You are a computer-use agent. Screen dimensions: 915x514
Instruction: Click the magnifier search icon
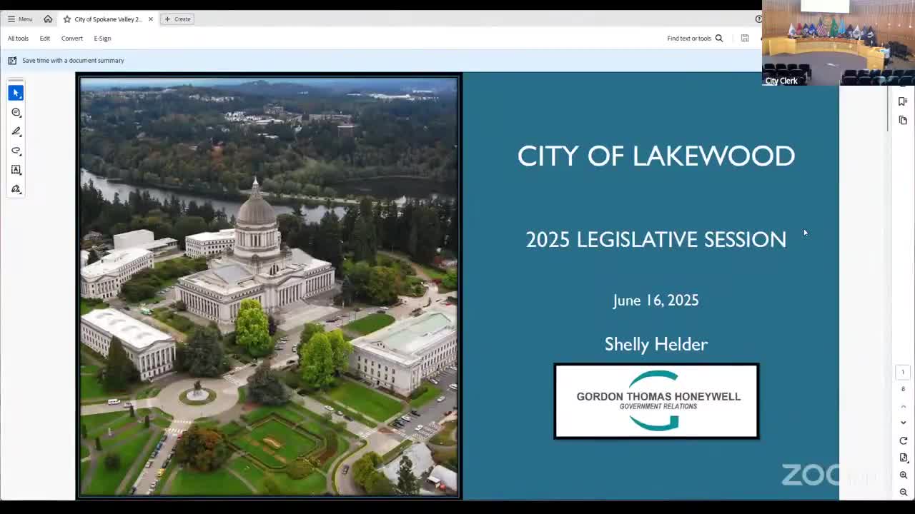[719, 39]
